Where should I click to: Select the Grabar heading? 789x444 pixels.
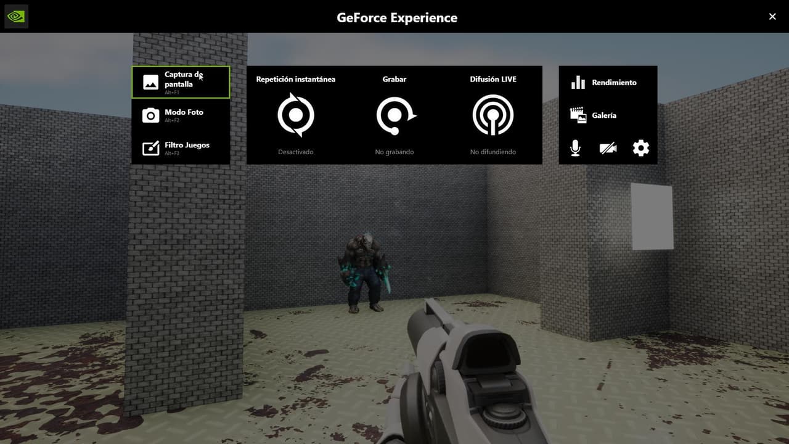[394, 79]
